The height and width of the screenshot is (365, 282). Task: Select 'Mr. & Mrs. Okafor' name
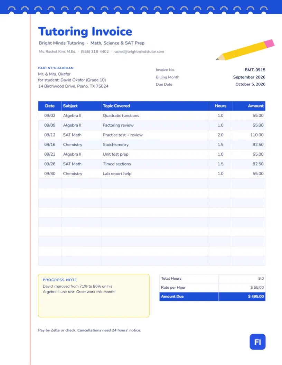[x=54, y=74]
